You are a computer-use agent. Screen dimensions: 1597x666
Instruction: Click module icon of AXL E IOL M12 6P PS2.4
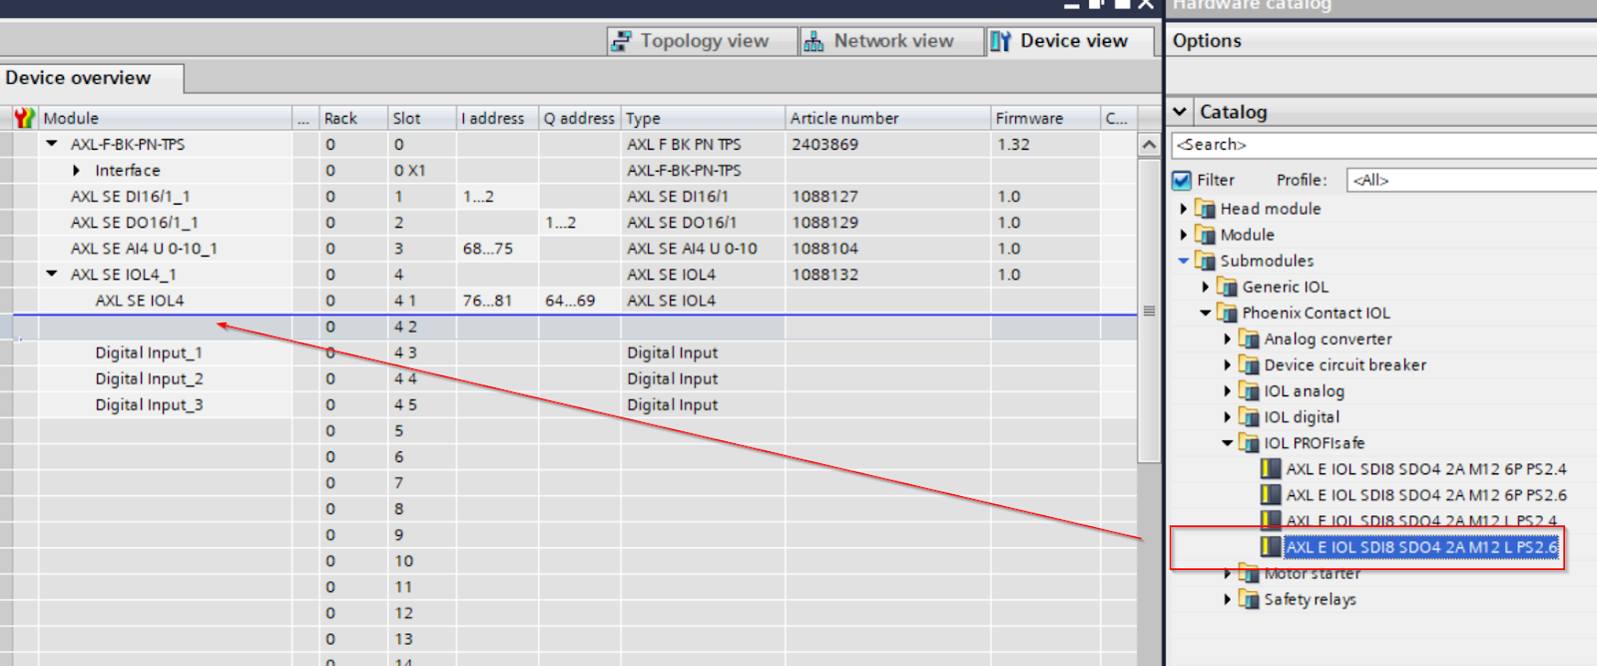pyautogui.click(x=1271, y=469)
